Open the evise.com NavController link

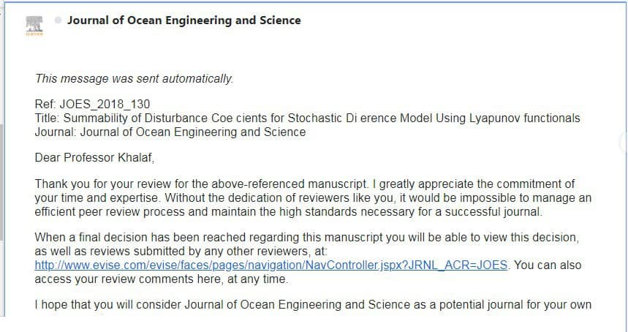point(271,265)
